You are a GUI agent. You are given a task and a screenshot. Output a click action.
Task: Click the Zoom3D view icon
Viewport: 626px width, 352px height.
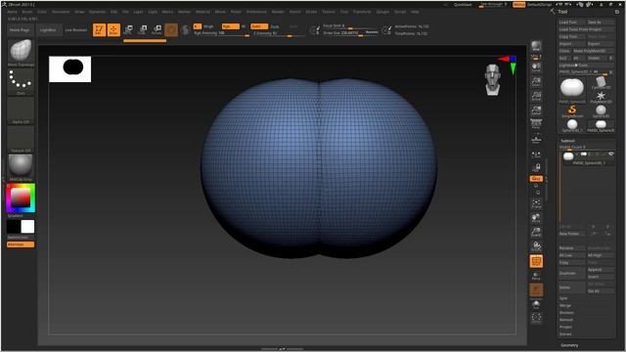[536, 233]
